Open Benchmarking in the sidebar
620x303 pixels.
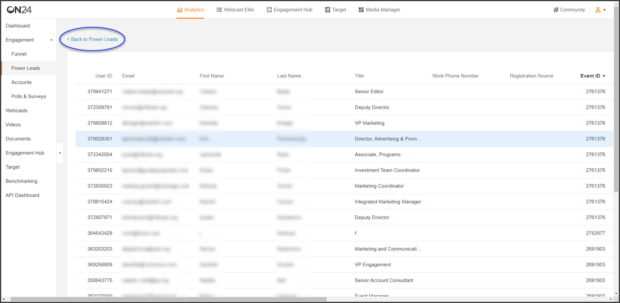[21, 181]
